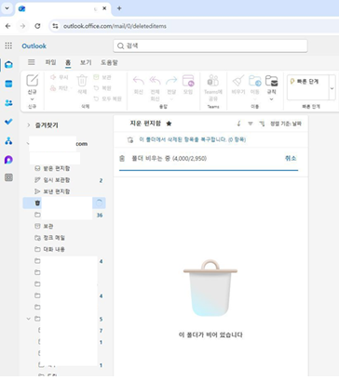Open the 차단 dropdown arrow
The height and width of the screenshot is (380, 339).
[72, 88]
